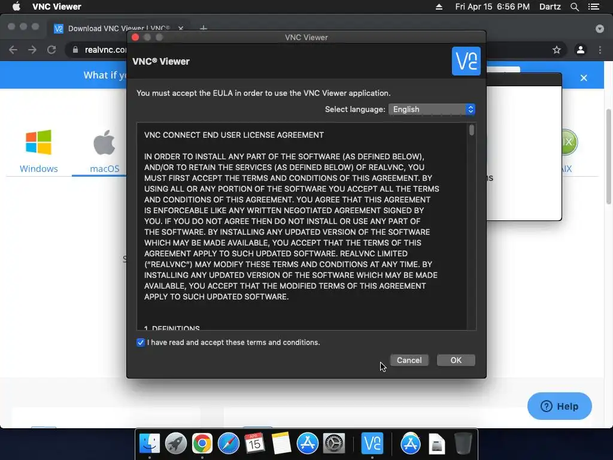Open Safari from the Dock

pos(228,444)
